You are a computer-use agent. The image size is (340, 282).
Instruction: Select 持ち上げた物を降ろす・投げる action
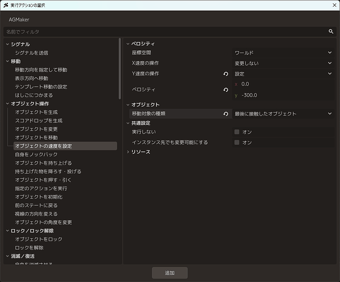pos(48,171)
